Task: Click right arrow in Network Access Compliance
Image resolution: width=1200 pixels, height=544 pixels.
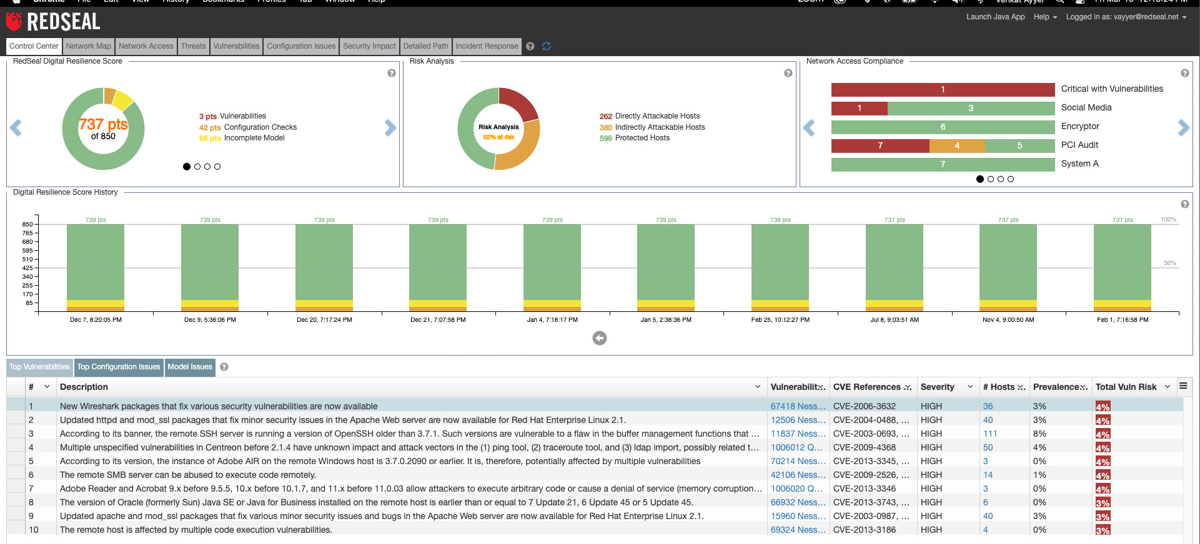Action: click(1184, 128)
